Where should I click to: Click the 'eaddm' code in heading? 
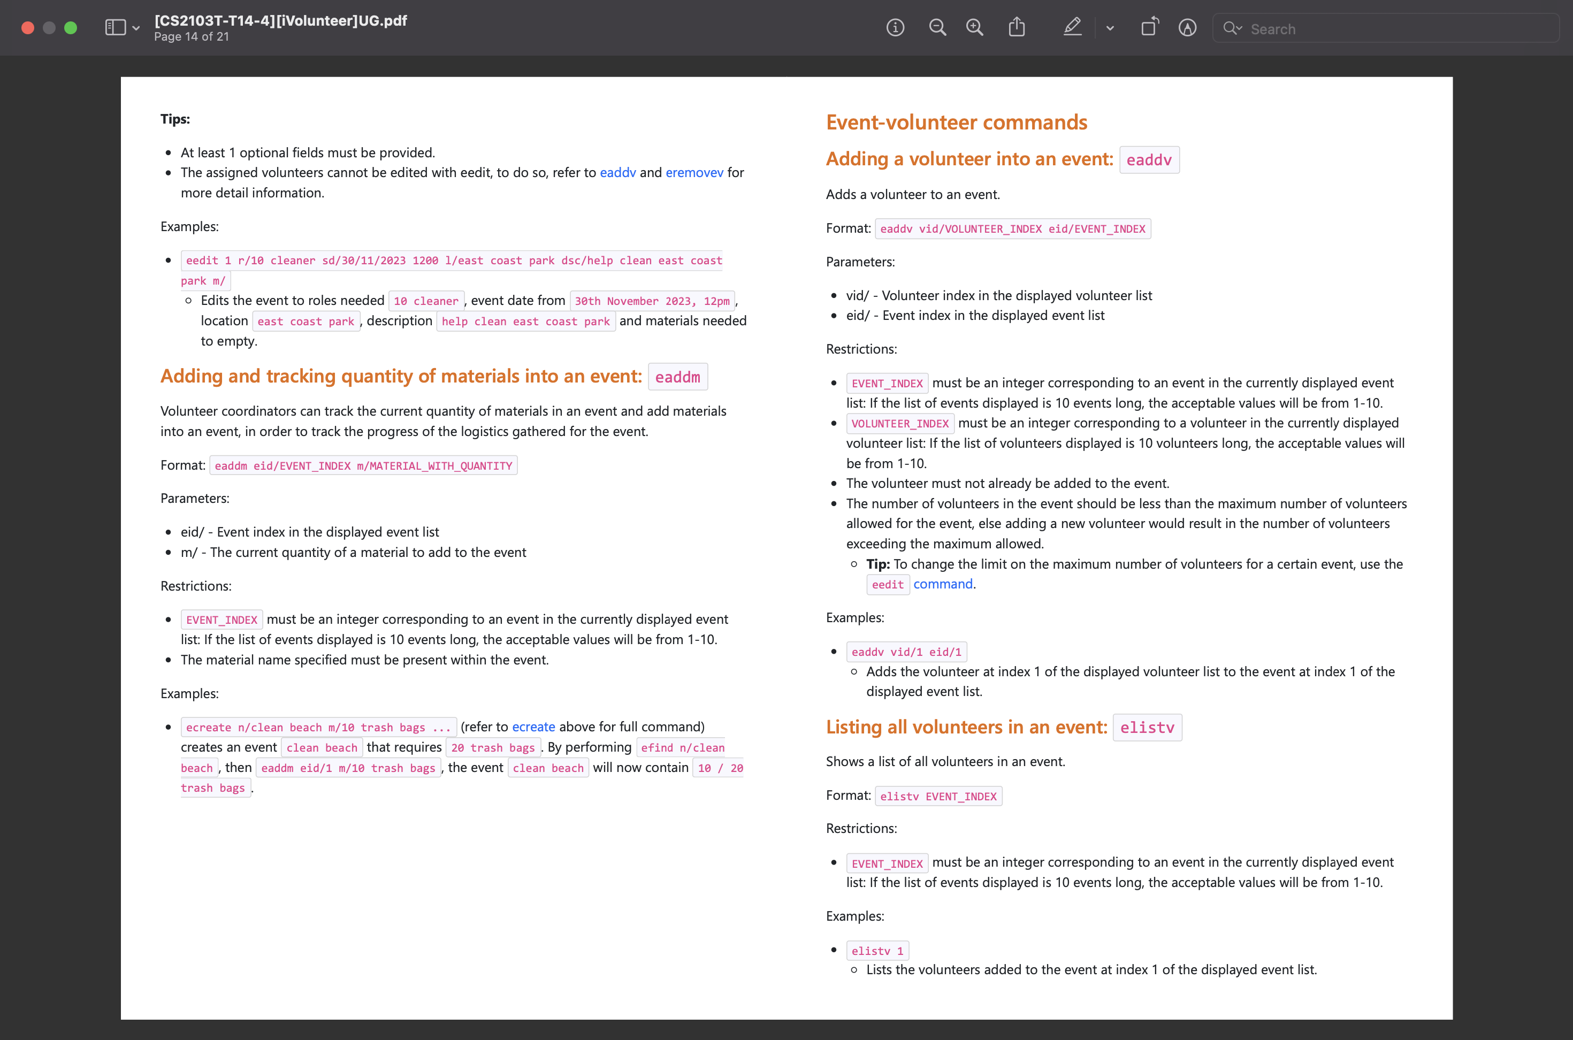coord(677,377)
